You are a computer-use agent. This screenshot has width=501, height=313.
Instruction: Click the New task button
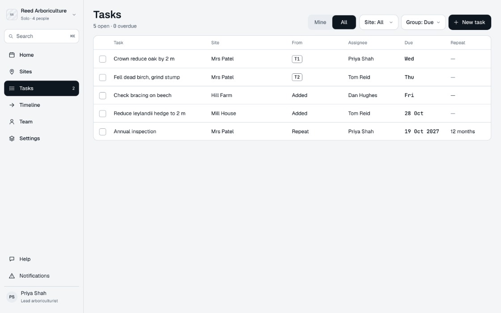(x=469, y=22)
